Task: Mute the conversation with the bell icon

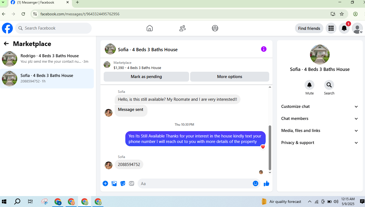Action: click(x=309, y=85)
